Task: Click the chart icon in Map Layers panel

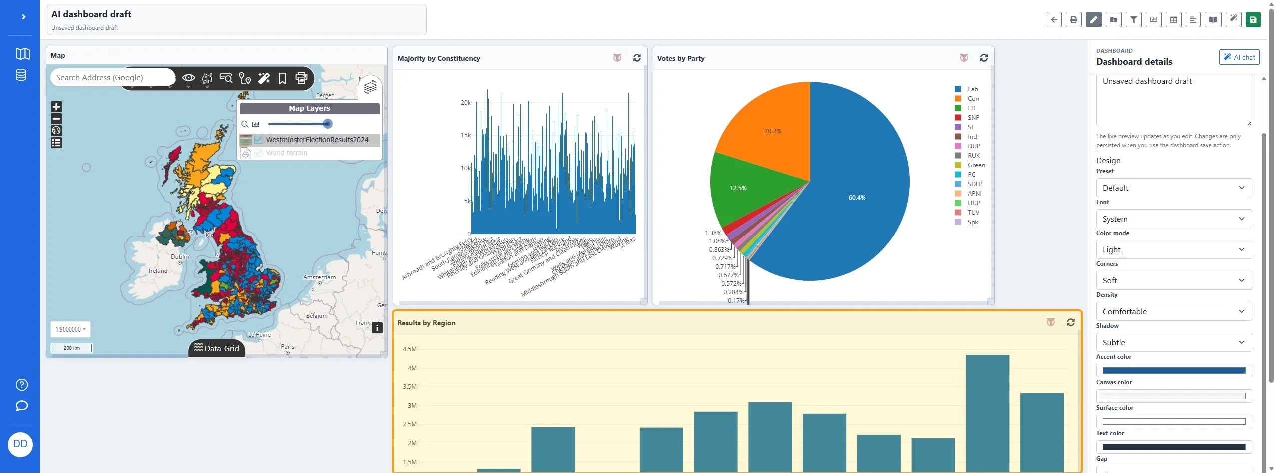Action: pyautogui.click(x=256, y=124)
